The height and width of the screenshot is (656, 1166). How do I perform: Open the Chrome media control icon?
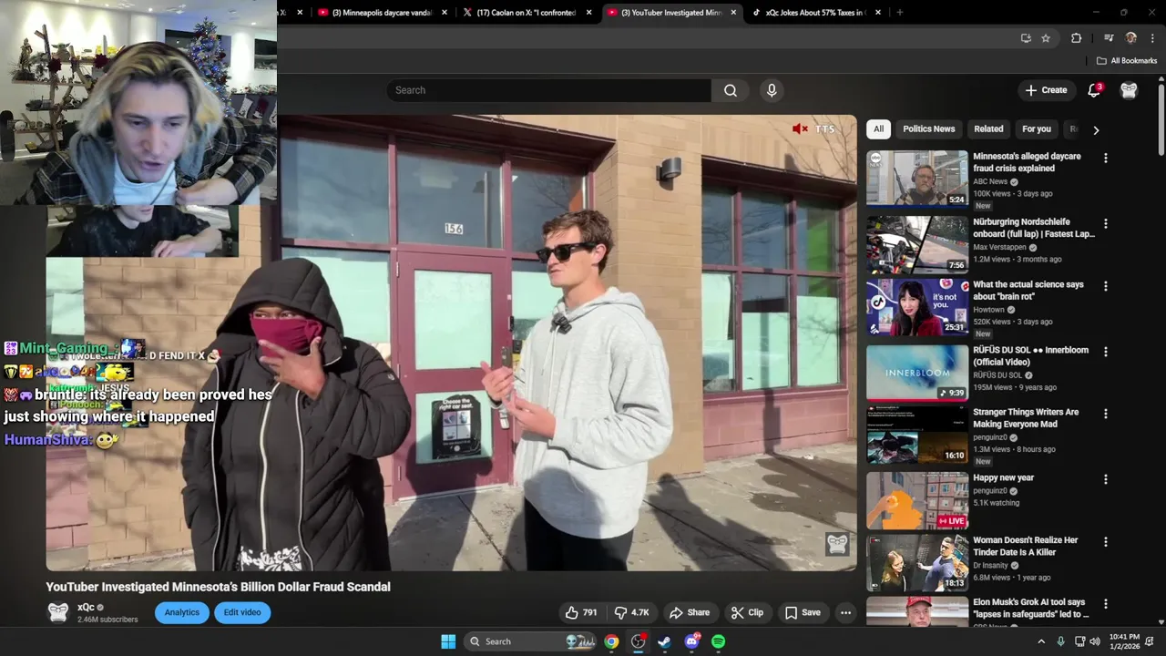point(1109,38)
